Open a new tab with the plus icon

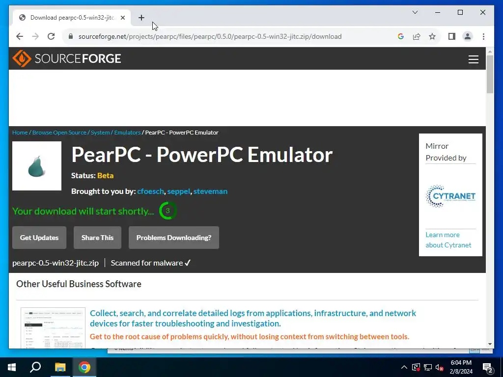click(141, 18)
